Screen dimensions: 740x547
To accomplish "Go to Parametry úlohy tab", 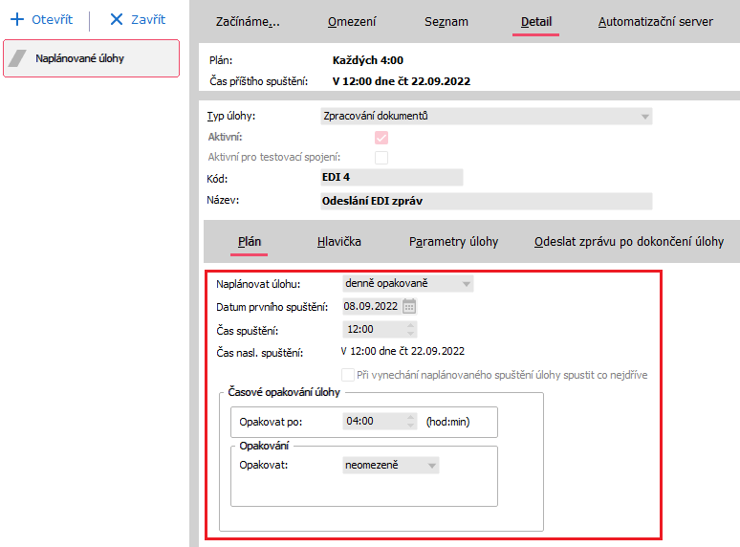I will (x=453, y=242).
